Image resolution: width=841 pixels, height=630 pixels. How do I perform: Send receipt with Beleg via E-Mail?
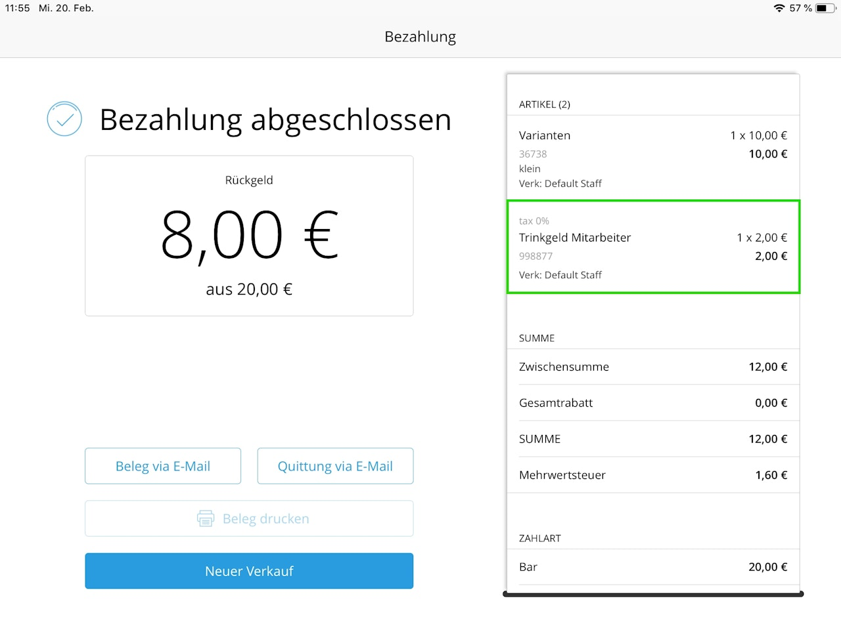163,466
